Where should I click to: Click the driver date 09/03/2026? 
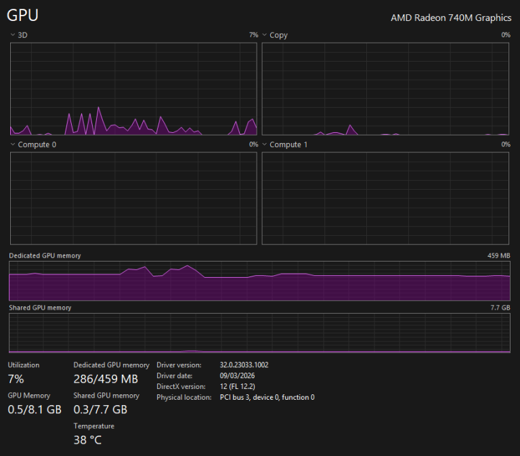click(237, 375)
